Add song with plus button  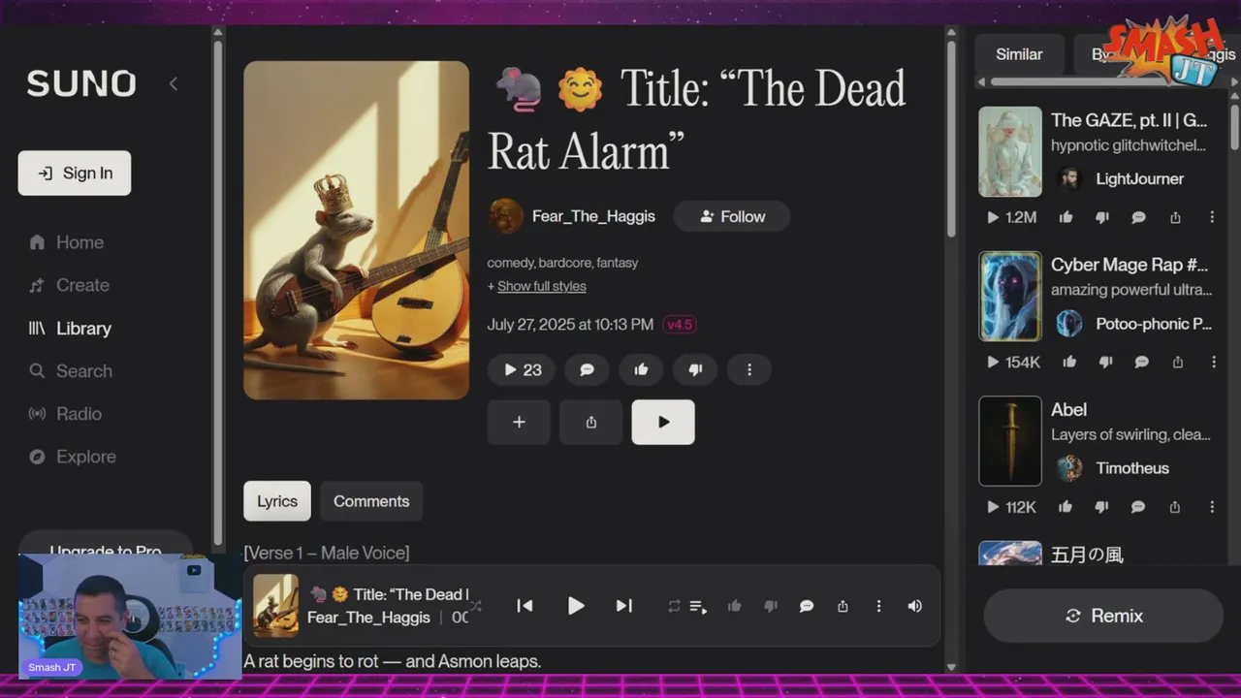tap(519, 422)
